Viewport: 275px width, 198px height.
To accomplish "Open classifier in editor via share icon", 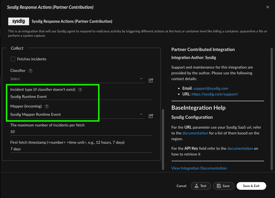I will tap(151, 80).
